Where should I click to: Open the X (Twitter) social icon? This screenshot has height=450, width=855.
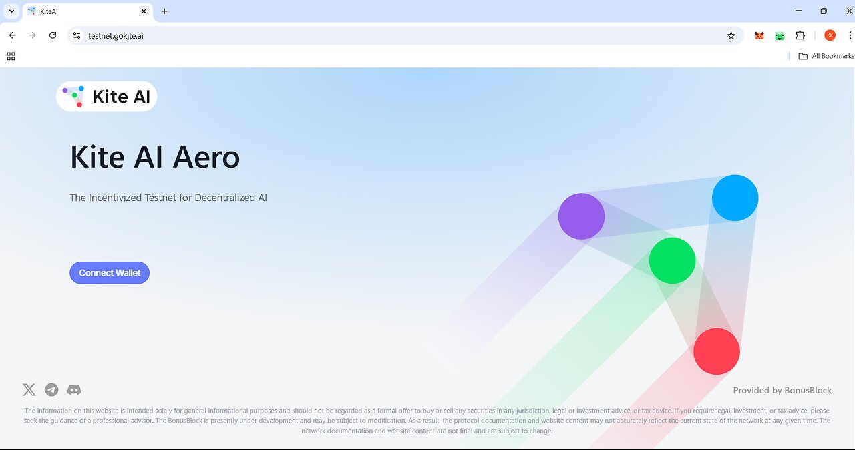coord(29,389)
